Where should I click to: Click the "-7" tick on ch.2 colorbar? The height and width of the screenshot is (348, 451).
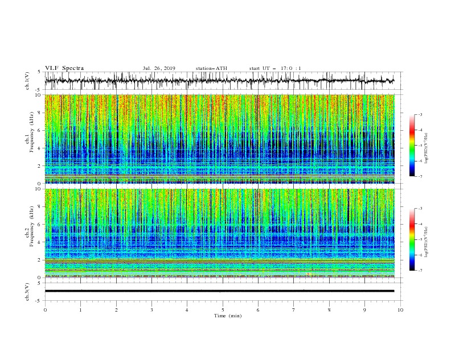click(x=420, y=271)
